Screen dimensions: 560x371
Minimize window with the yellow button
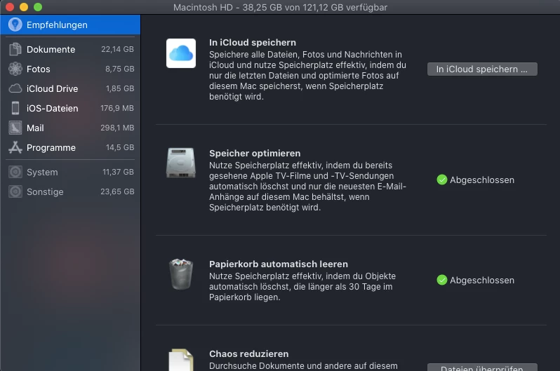pyautogui.click(x=24, y=7)
